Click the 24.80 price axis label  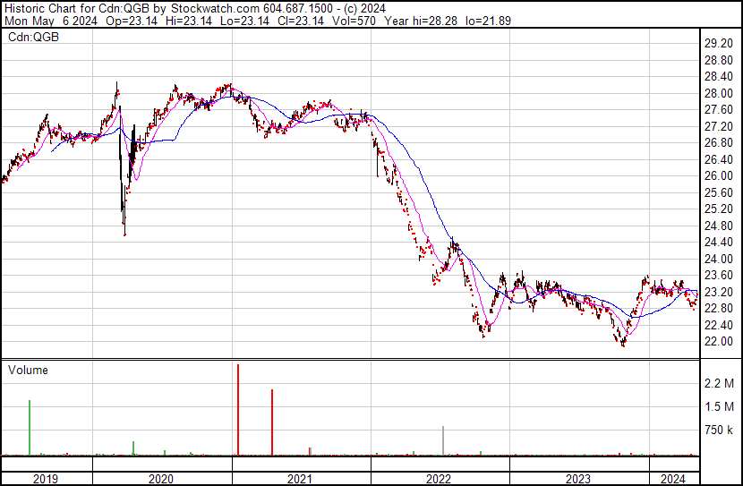tap(718, 226)
